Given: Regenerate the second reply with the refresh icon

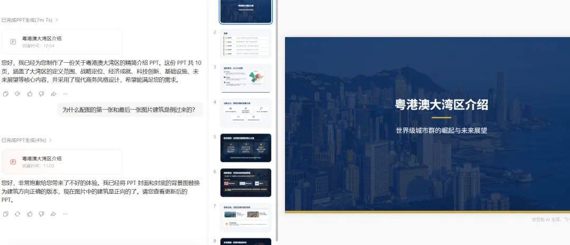Looking at the screenshot, I should (17, 214).
